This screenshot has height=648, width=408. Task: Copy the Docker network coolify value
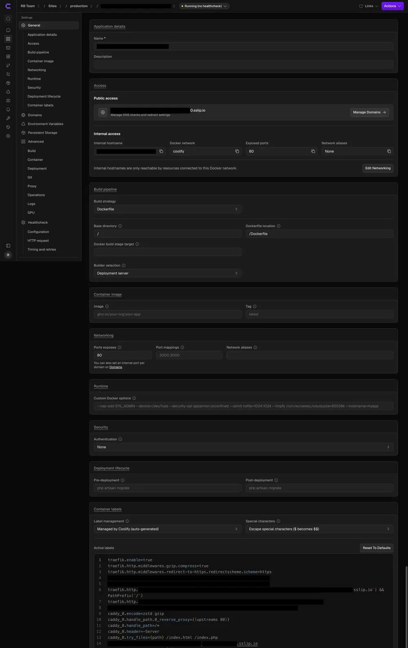[237, 151]
